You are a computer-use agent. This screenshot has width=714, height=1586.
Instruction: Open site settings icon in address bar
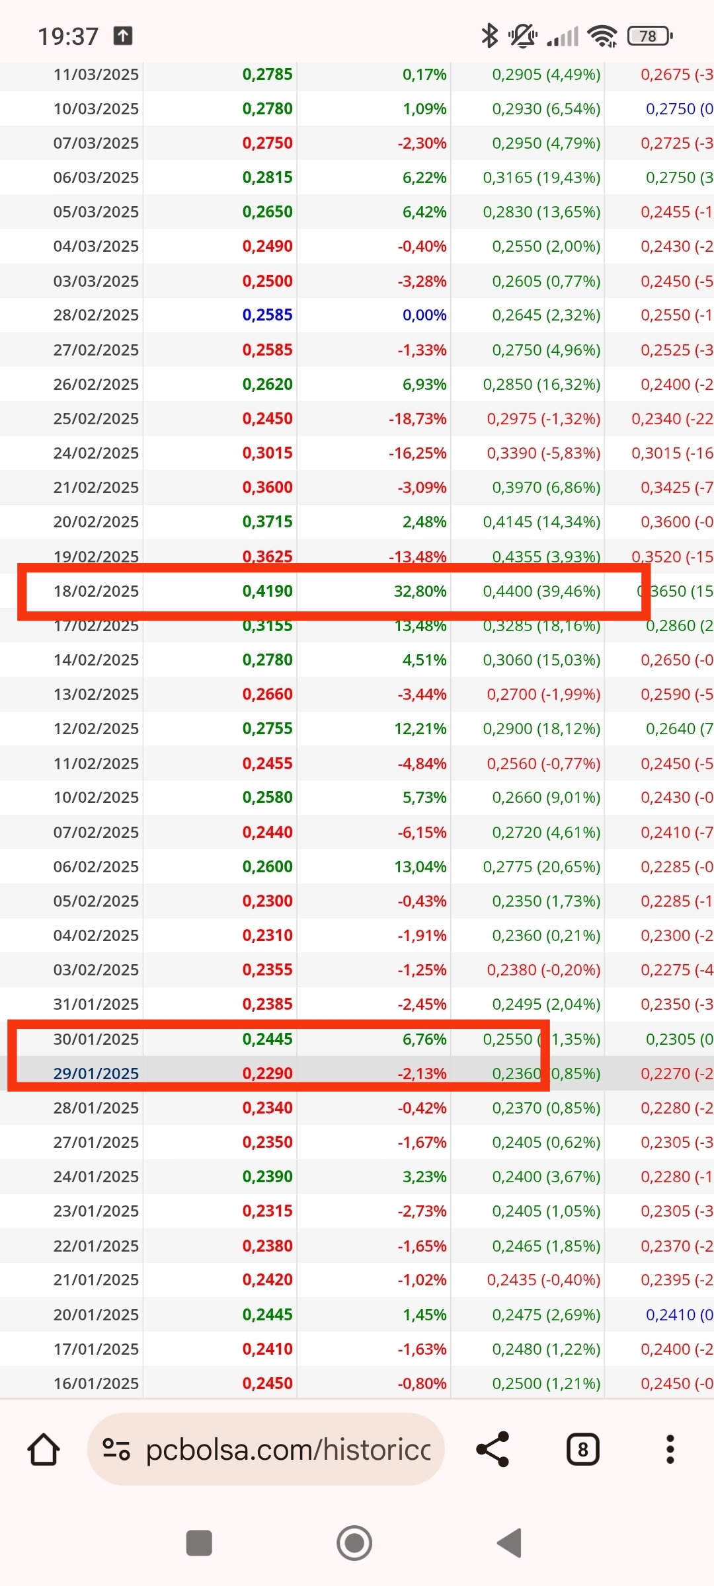tap(116, 1449)
